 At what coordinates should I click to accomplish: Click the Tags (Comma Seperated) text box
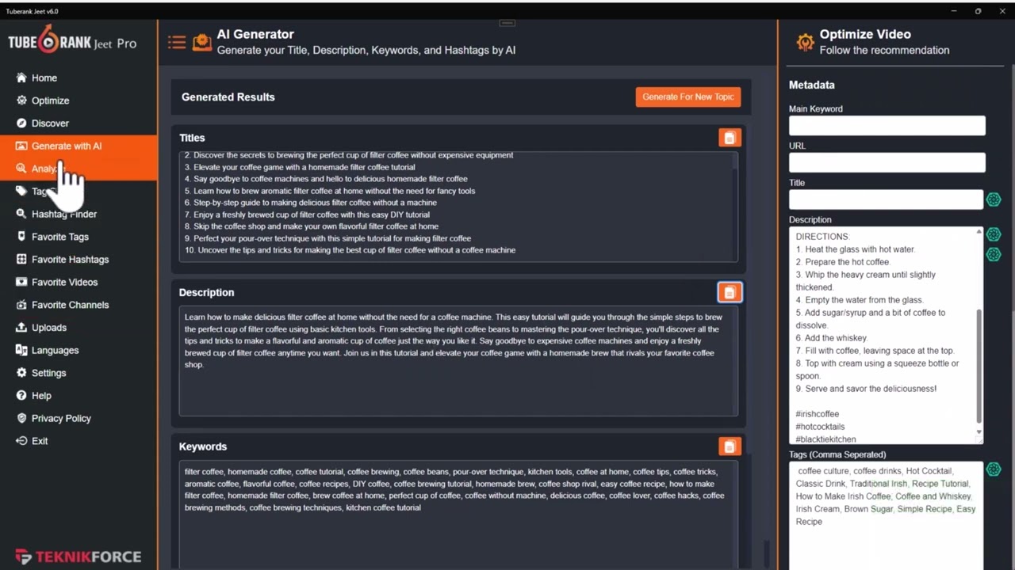[886, 515]
